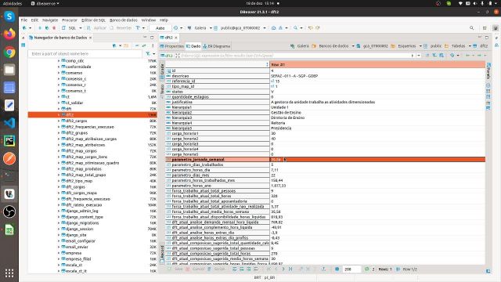The width and height of the screenshot is (501, 282).
Task: Maximize the Navegador de banco de Dados panel
Action: [x=152, y=38]
